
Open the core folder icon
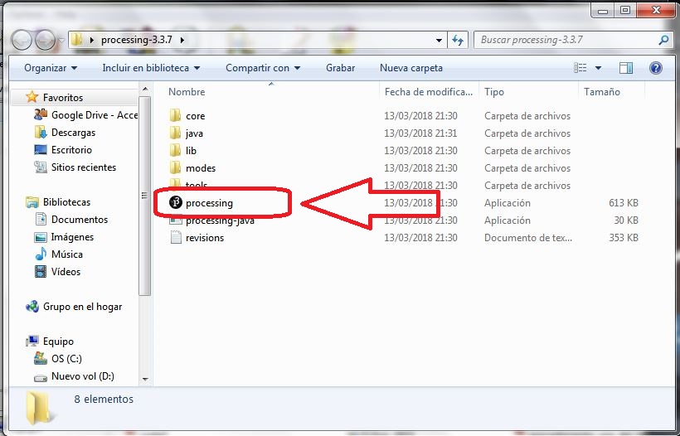coord(175,116)
